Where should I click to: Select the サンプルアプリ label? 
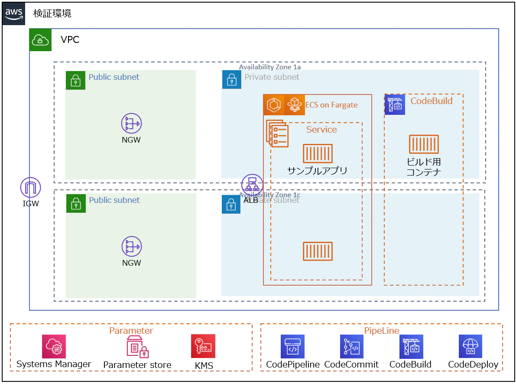[317, 171]
